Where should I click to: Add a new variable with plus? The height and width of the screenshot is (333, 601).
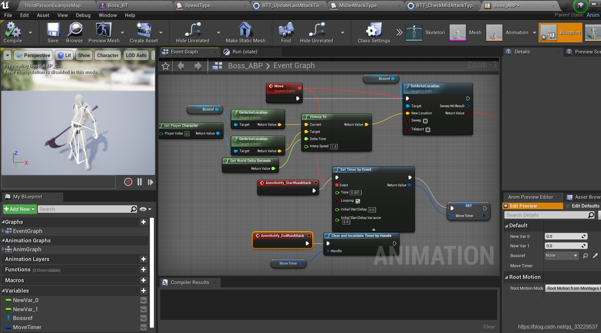point(143,291)
